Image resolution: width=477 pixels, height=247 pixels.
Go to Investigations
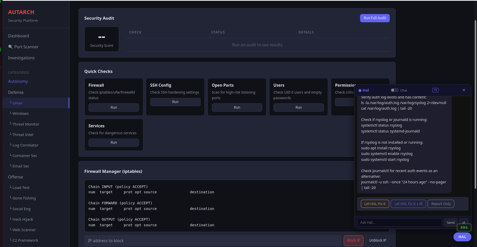point(21,58)
